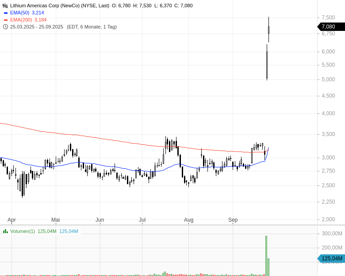Viewport: 345px width, 276px height.
Task: Click the H: 7,530 high value
Action: click(142, 6)
